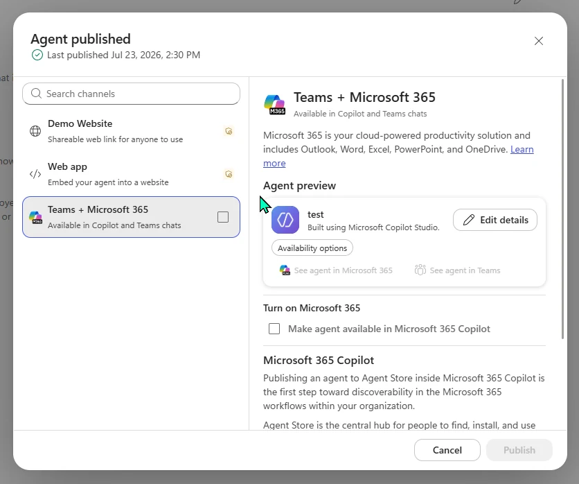The height and width of the screenshot is (484, 579).
Task: Click the search magnifier icon
Action: click(x=36, y=94)
